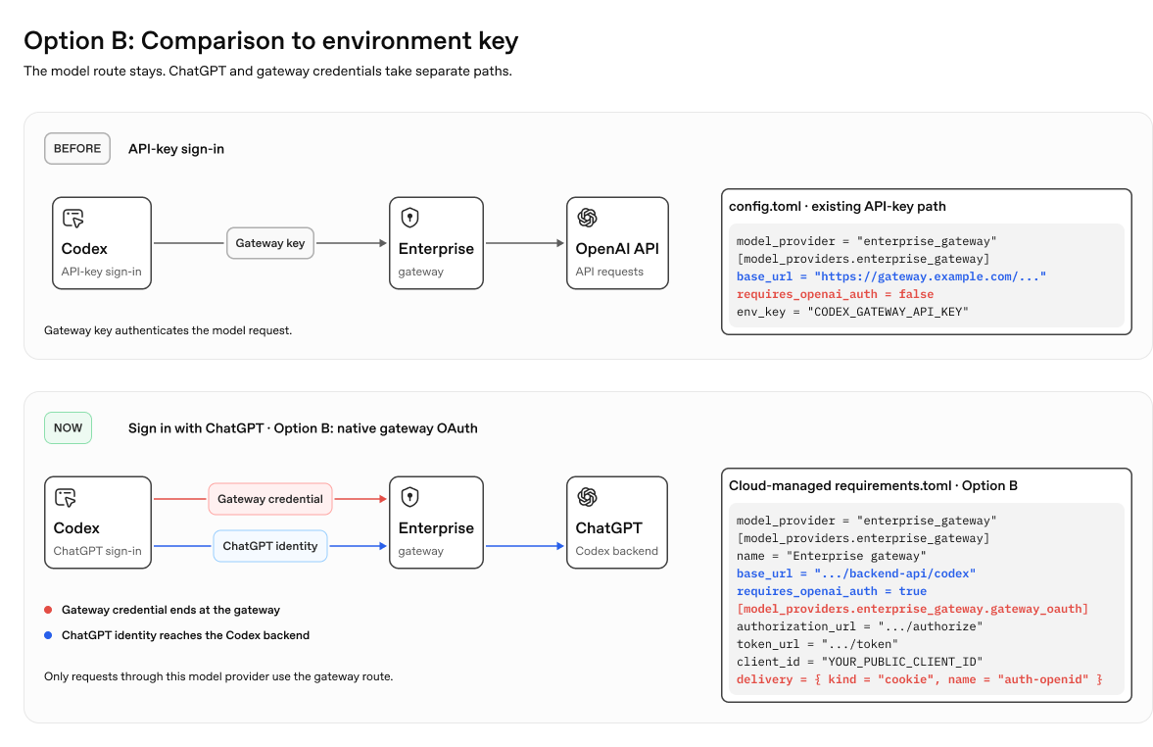
Task: Click the token_url = ".../token" line
Action: coord(817,645)
